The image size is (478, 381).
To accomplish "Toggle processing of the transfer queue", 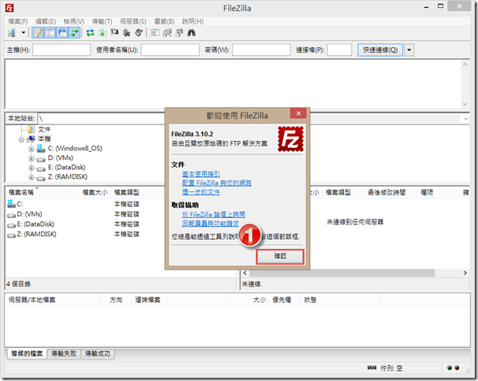I will click(x=103, y=32).
